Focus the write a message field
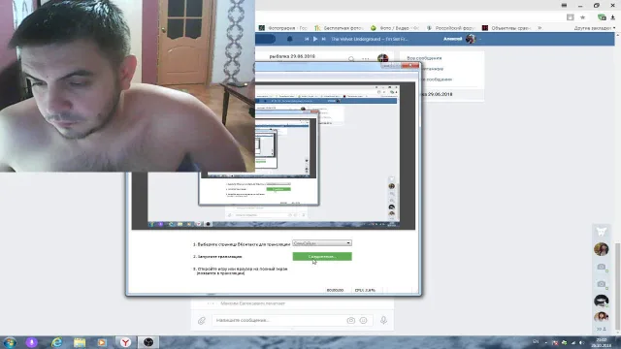621x349 pixels. pos(279,320)
